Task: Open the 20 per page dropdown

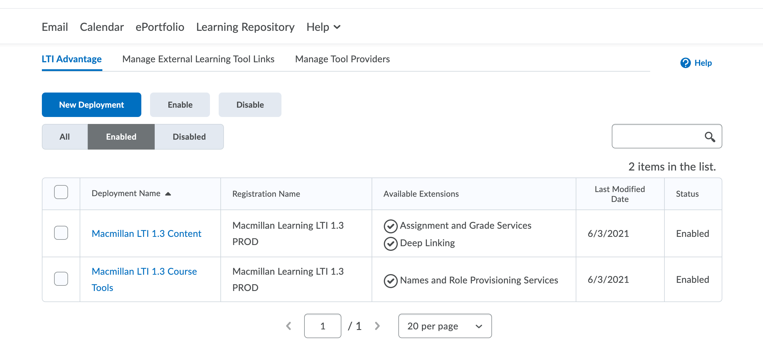Action: pos(445,326)
